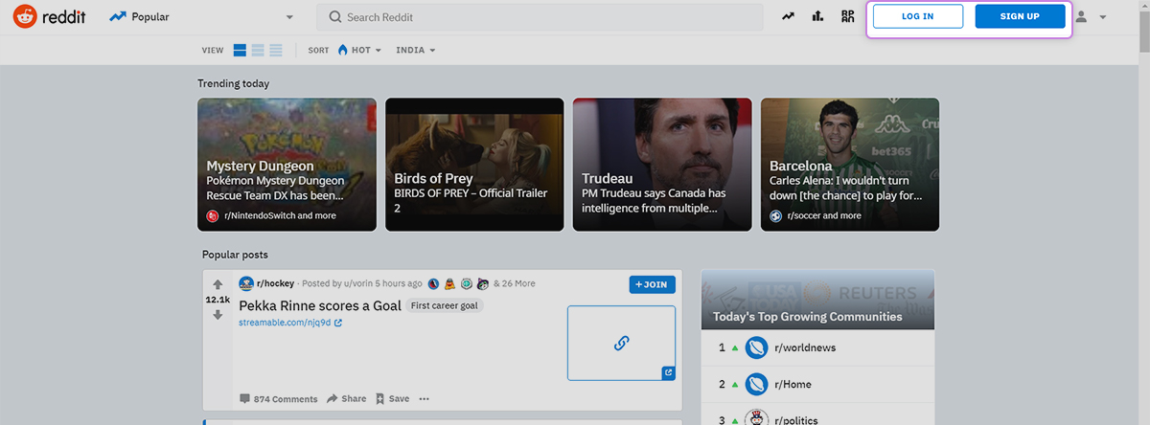This screenshot has width=1150, height=425.
Task: Select the card view layout icon
Action: (x=240, y=50)
